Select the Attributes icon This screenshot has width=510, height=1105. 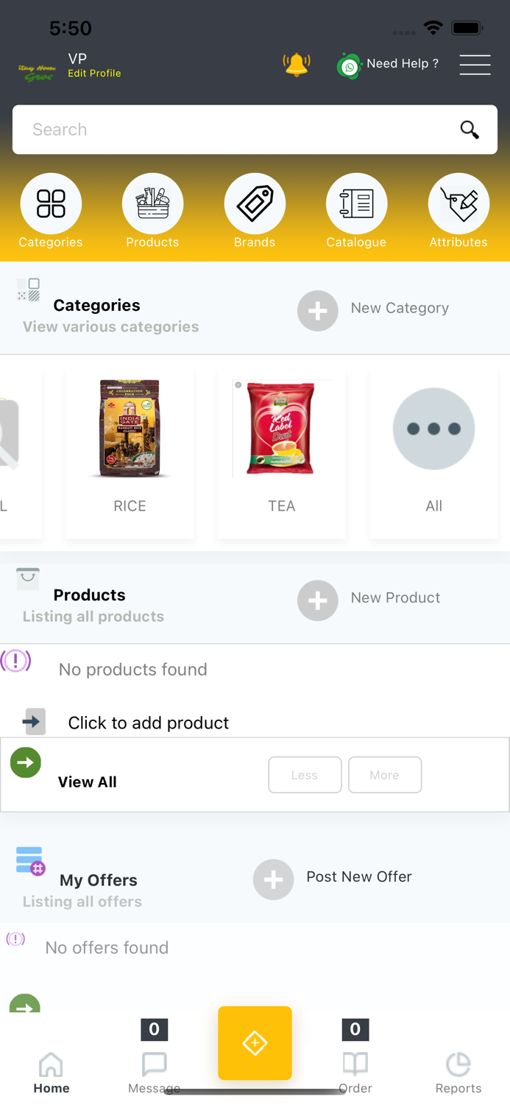pos(458,203)
